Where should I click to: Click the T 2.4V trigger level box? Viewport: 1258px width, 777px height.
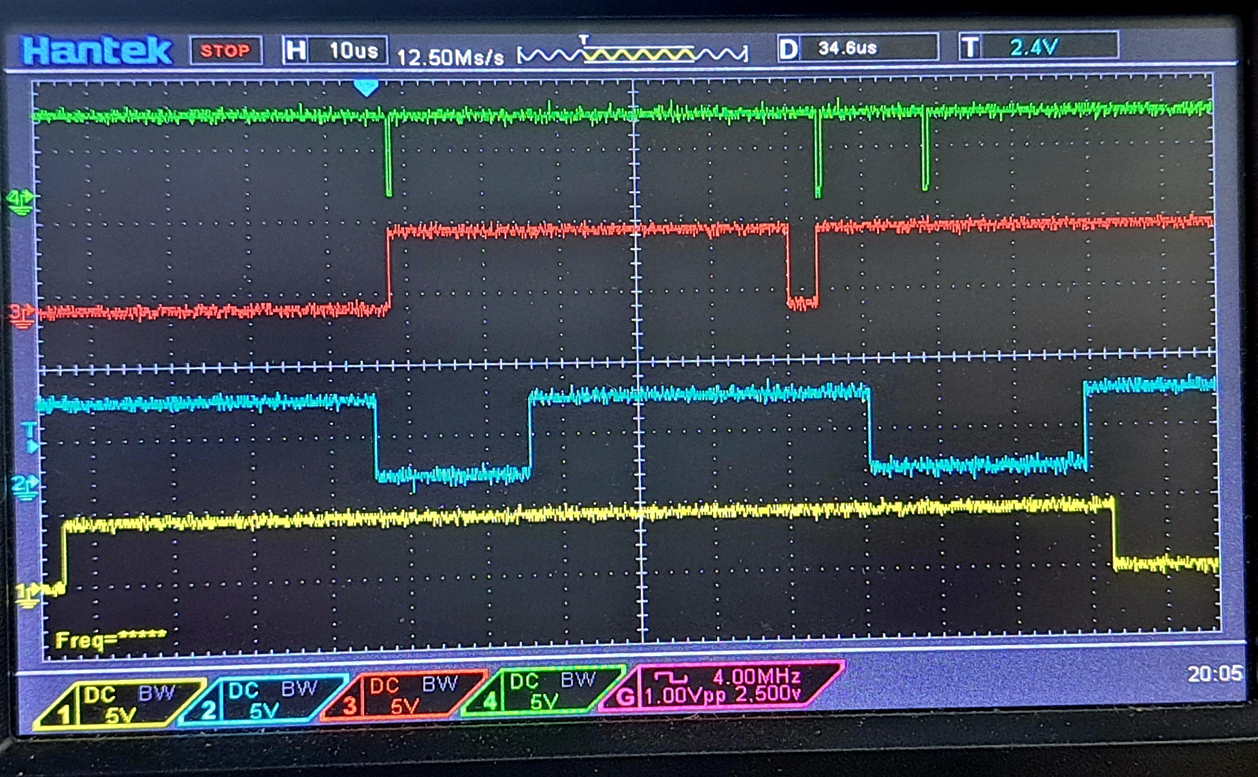click(x=1038, y=47)
